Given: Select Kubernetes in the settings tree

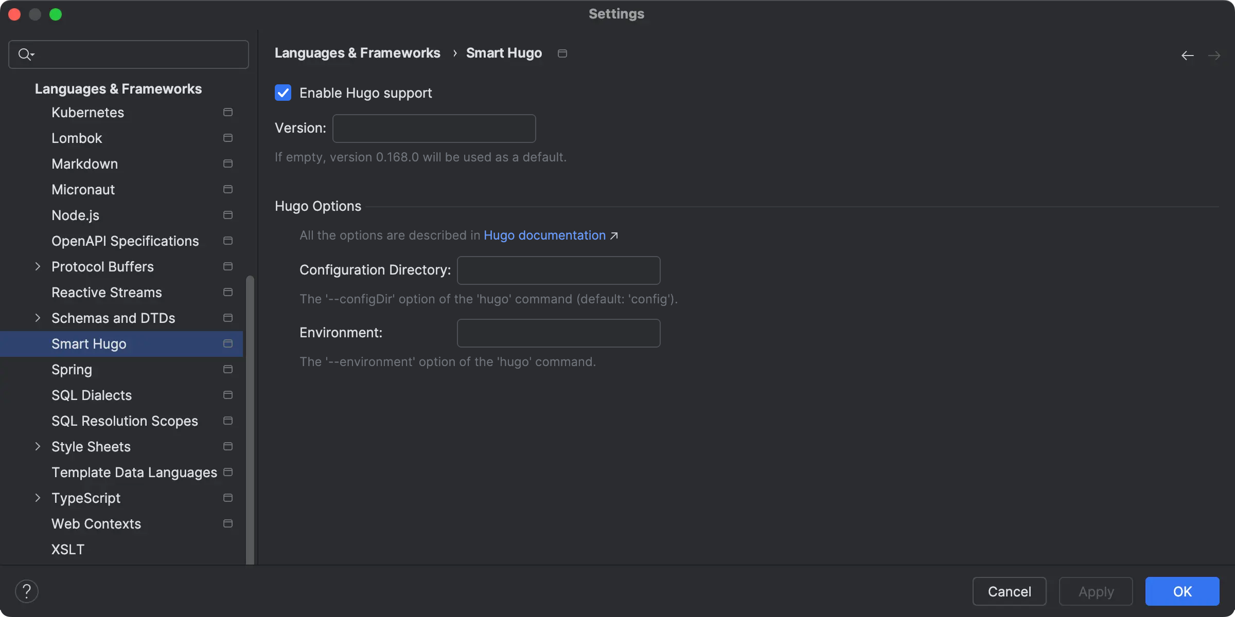Looking at the screenshot, I should pyautogui.click(x=121, y=112).
